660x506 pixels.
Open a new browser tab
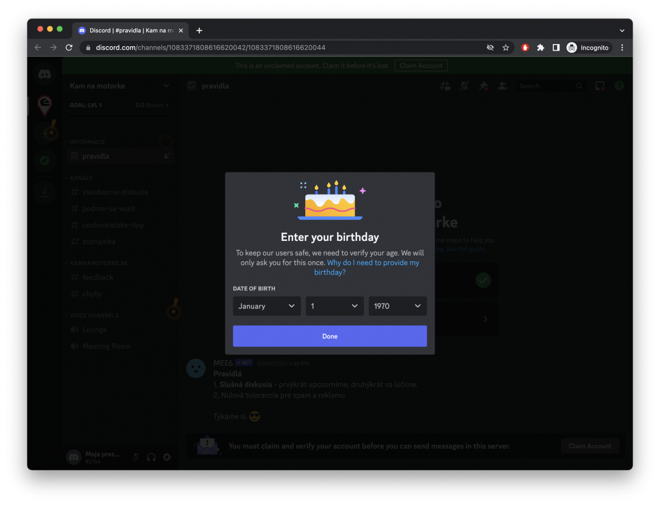199,31
